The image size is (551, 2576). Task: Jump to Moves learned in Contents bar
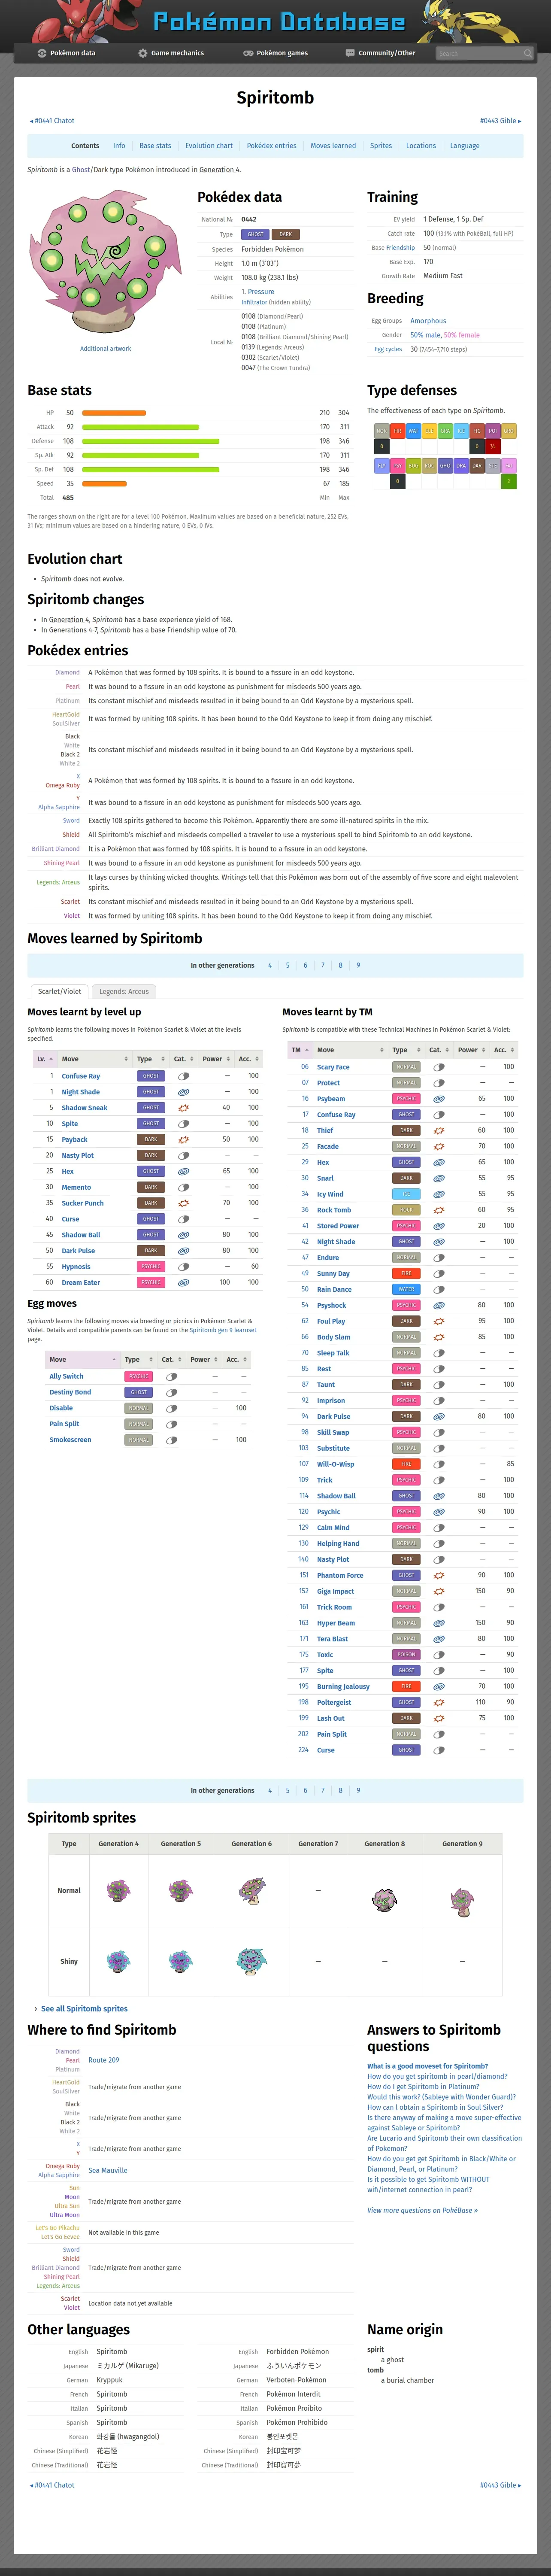[x=333, y=146]
